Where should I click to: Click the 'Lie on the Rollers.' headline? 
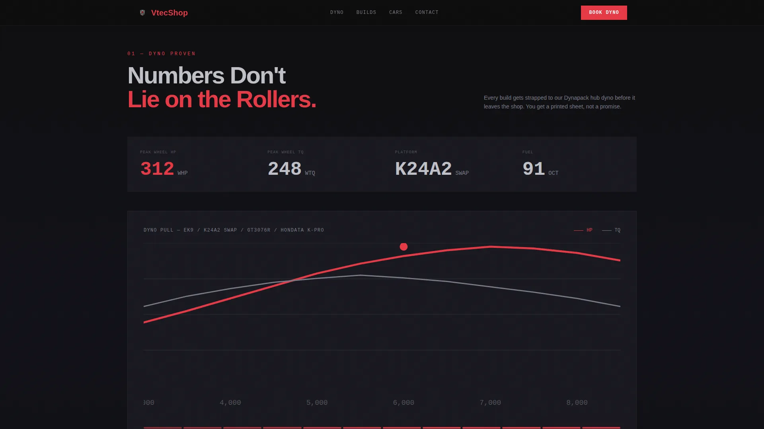(222, 99)
